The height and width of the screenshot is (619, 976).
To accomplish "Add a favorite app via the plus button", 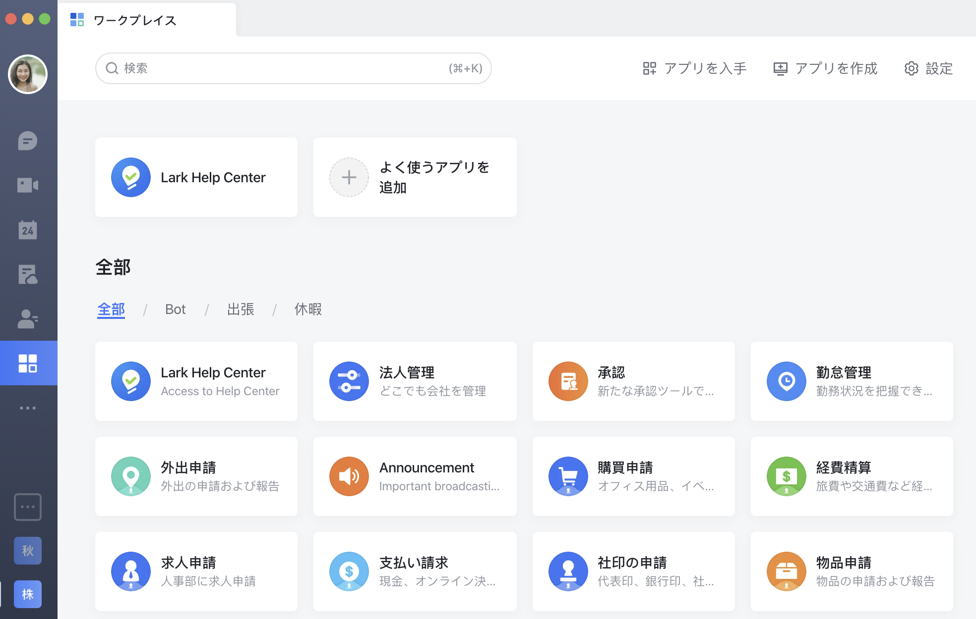I will pyautogui.click(x=349, y=177).
